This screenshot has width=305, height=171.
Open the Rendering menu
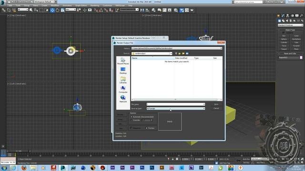(95, 6)
